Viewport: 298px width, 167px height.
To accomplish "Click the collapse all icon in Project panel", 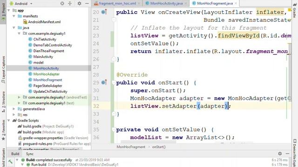I will 70,3.
